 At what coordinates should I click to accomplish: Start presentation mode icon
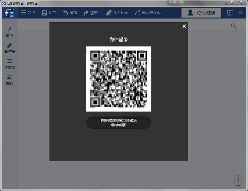pos(230,13)
